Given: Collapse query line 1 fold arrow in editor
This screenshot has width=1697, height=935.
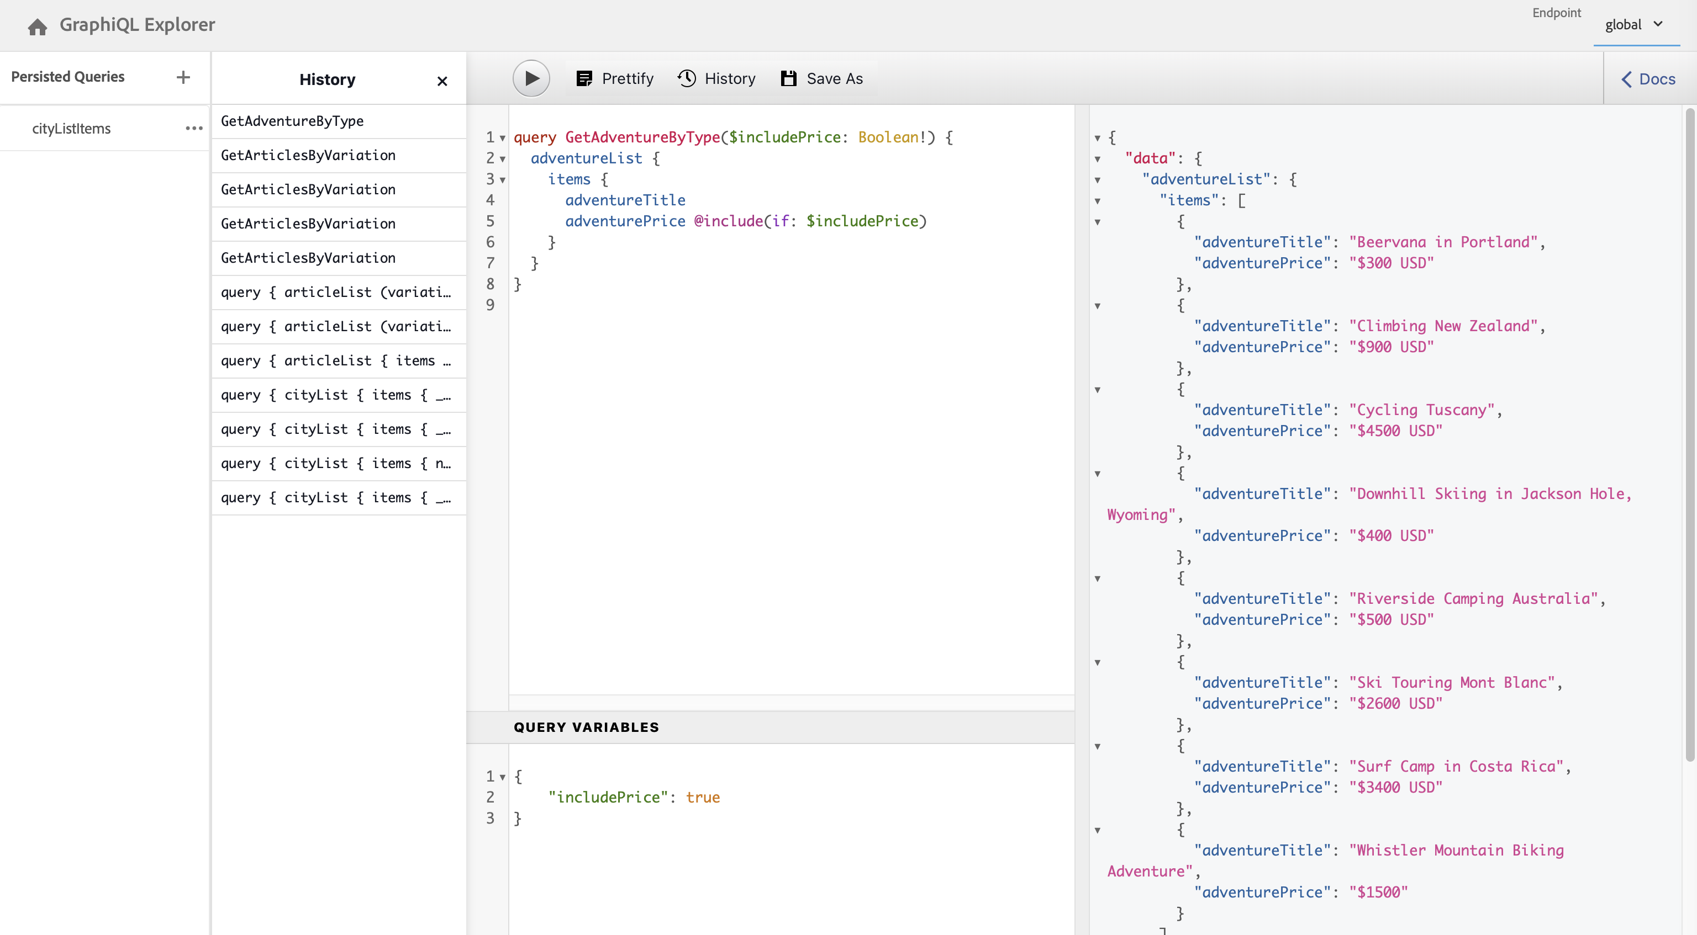Looking at the screenshot, I should [x=503, y=139].
